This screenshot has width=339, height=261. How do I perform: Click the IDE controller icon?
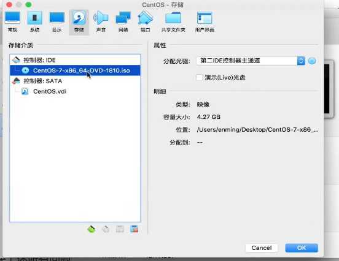[16, 60]
